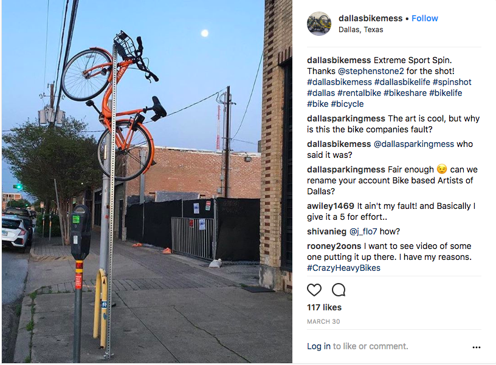
Task: Follow the dallasbikemess account
Action: click(x=424, y=18)
